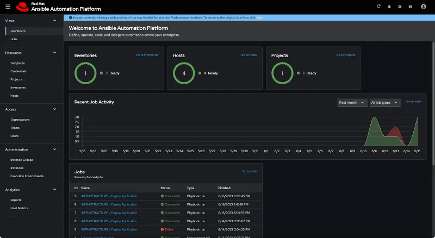Open the notifications bell
This screenshot has height=238, width=435.
(x=389, y=7)
